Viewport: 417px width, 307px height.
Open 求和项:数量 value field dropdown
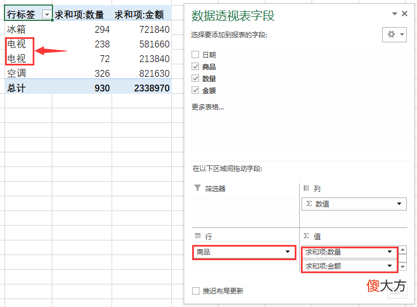point(389,252)
